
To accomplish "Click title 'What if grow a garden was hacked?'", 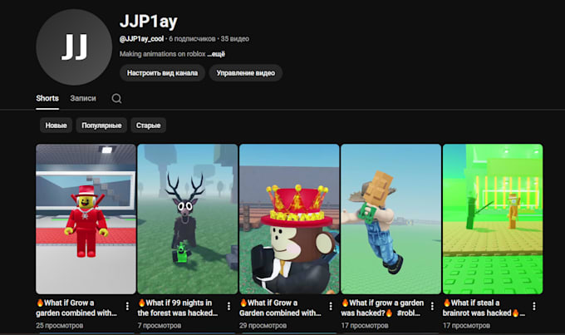I will 383,308.
